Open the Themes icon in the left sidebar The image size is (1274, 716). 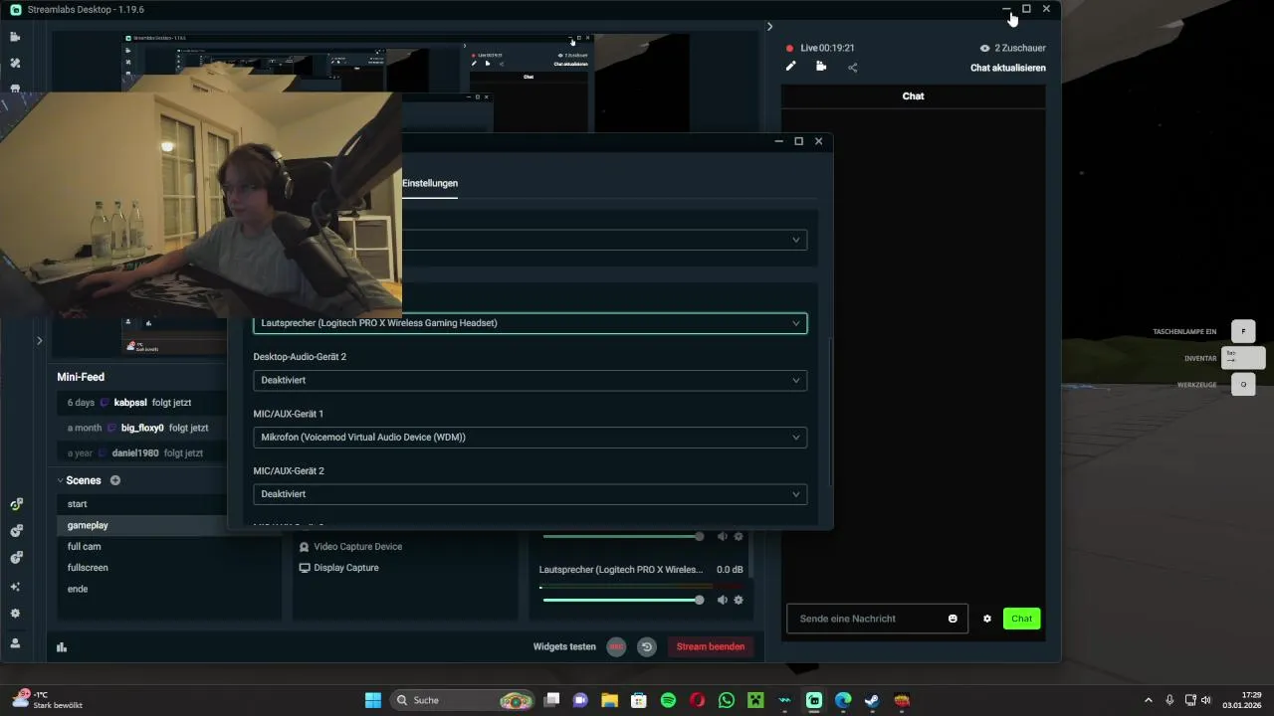coord(15,63)
